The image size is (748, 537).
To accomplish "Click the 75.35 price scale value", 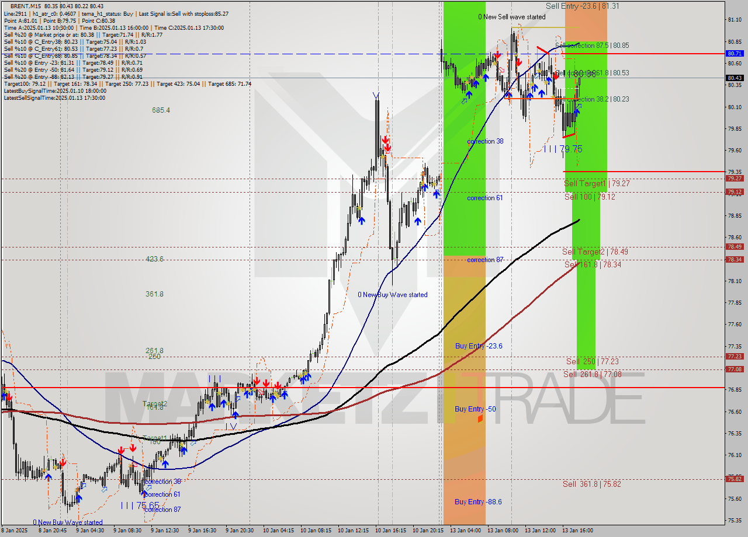I will [735, 520].
